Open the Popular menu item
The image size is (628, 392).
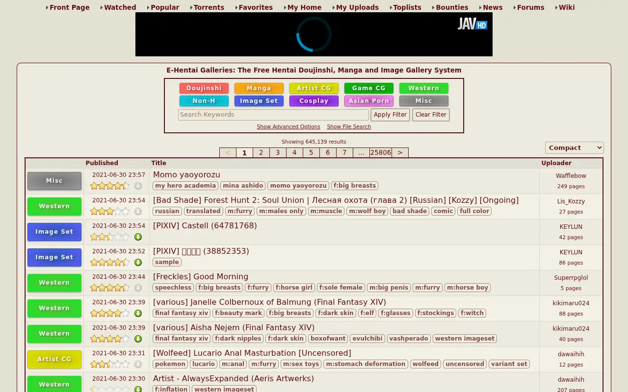coord(165,7)
